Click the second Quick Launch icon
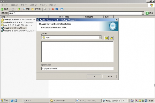155x103 pixels. click(16, 101)
